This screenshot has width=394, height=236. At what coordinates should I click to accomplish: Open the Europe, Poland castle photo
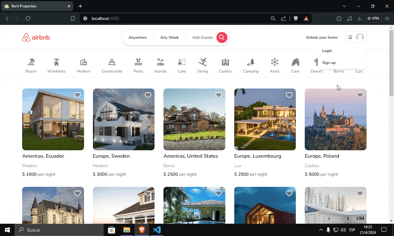click(x=336, y=119)
